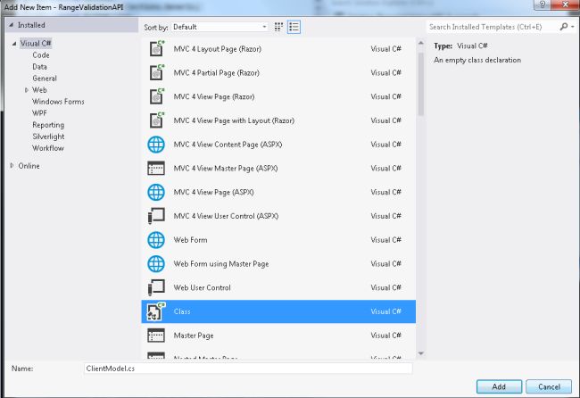Select 'MVC 4 View Page (ASPX)' text
The image size is (580, 398).
pyautogui.click(x=213, y=193)
